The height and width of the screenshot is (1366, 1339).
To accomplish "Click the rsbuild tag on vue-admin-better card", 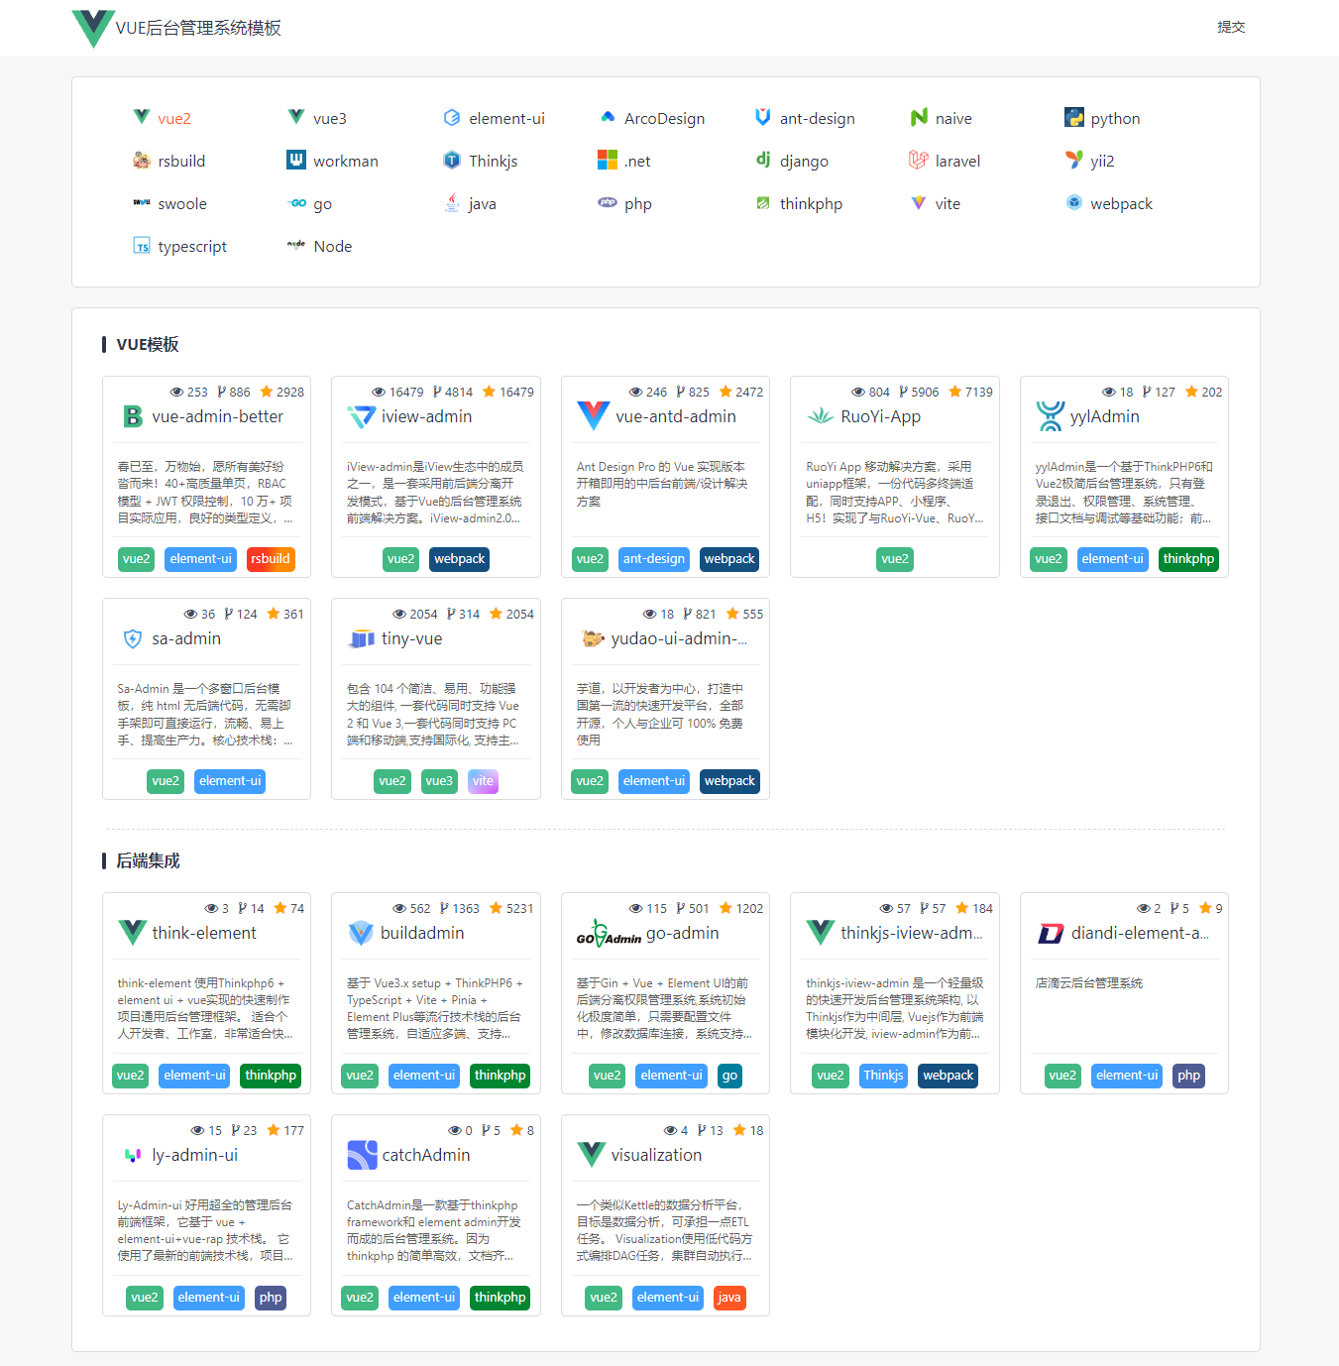I will (x=271, y=559).
